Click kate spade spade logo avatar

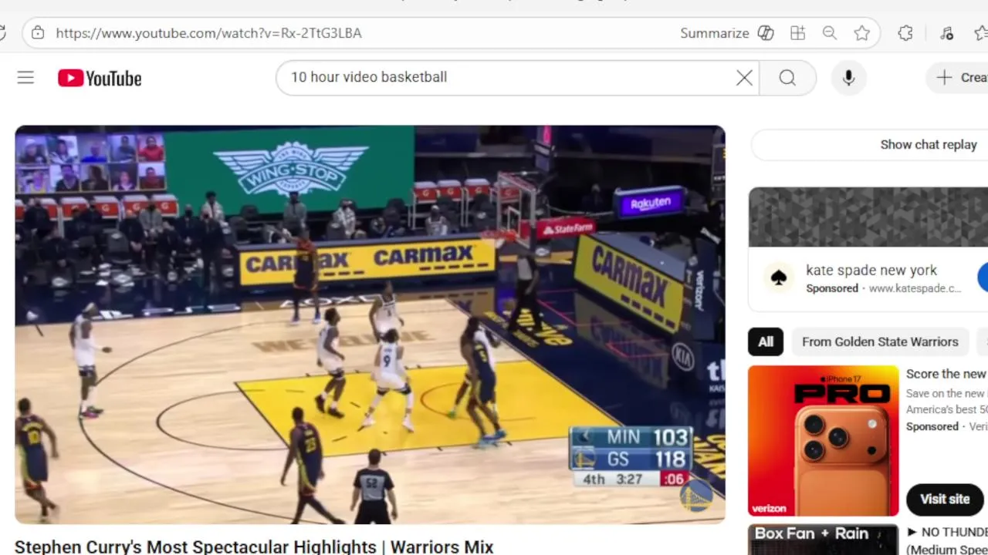(x=778, y=278)
